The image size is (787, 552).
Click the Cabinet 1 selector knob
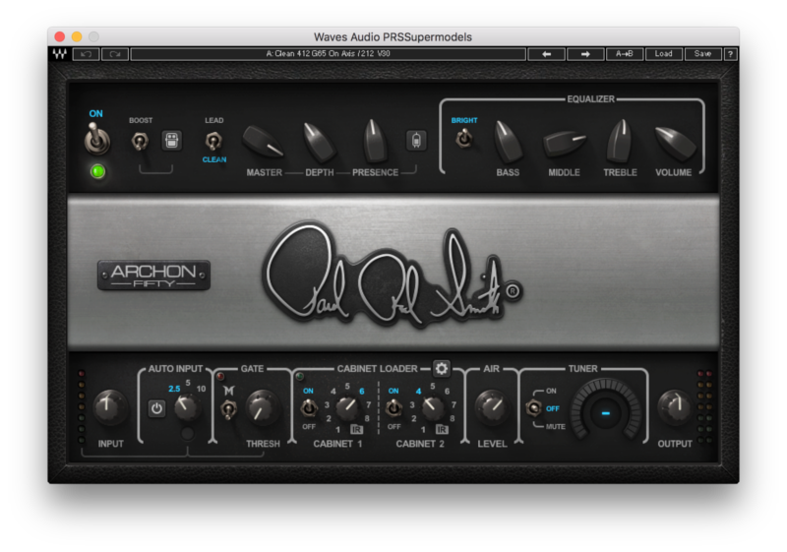coord(347,408)
